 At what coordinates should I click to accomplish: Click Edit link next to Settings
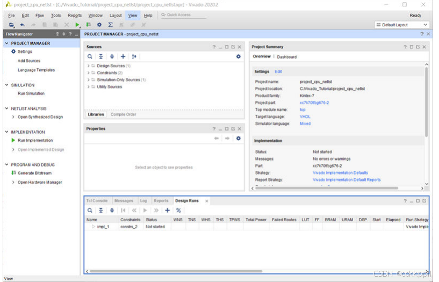(278, 71)
